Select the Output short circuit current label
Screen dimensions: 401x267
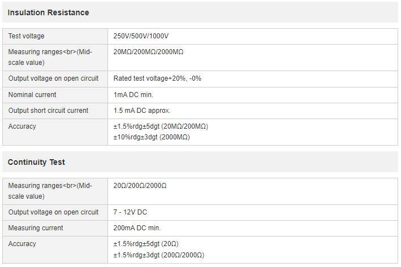pos(48,111)
